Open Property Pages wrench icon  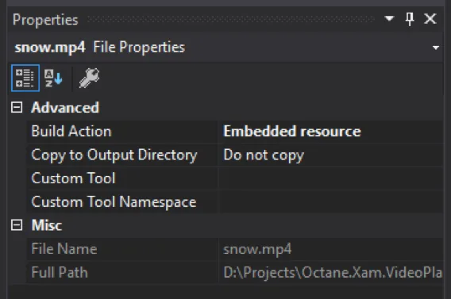89,78
